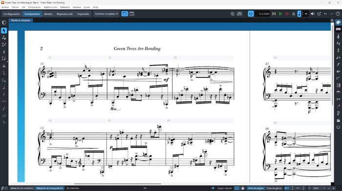The height and width of the screenshot is (191, 342).
Task: Open the help question mark icon
Action: (338, 14)
